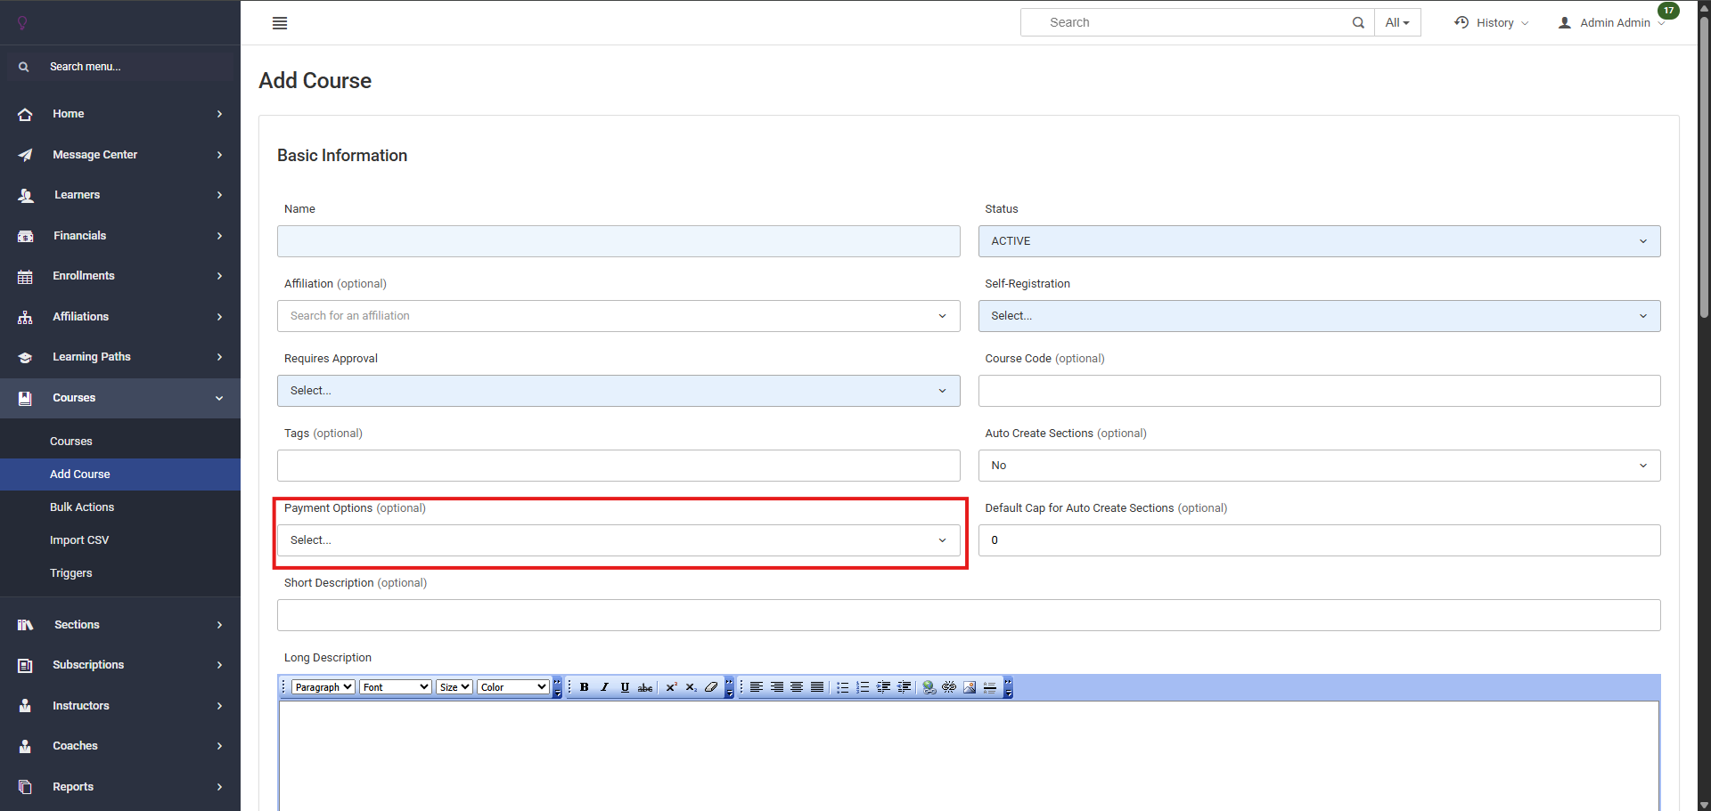Open the Payment Options dropdown

618,540
